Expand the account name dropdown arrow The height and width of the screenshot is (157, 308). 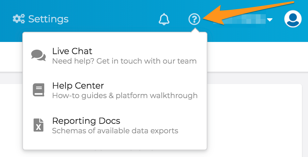point(270,20)
